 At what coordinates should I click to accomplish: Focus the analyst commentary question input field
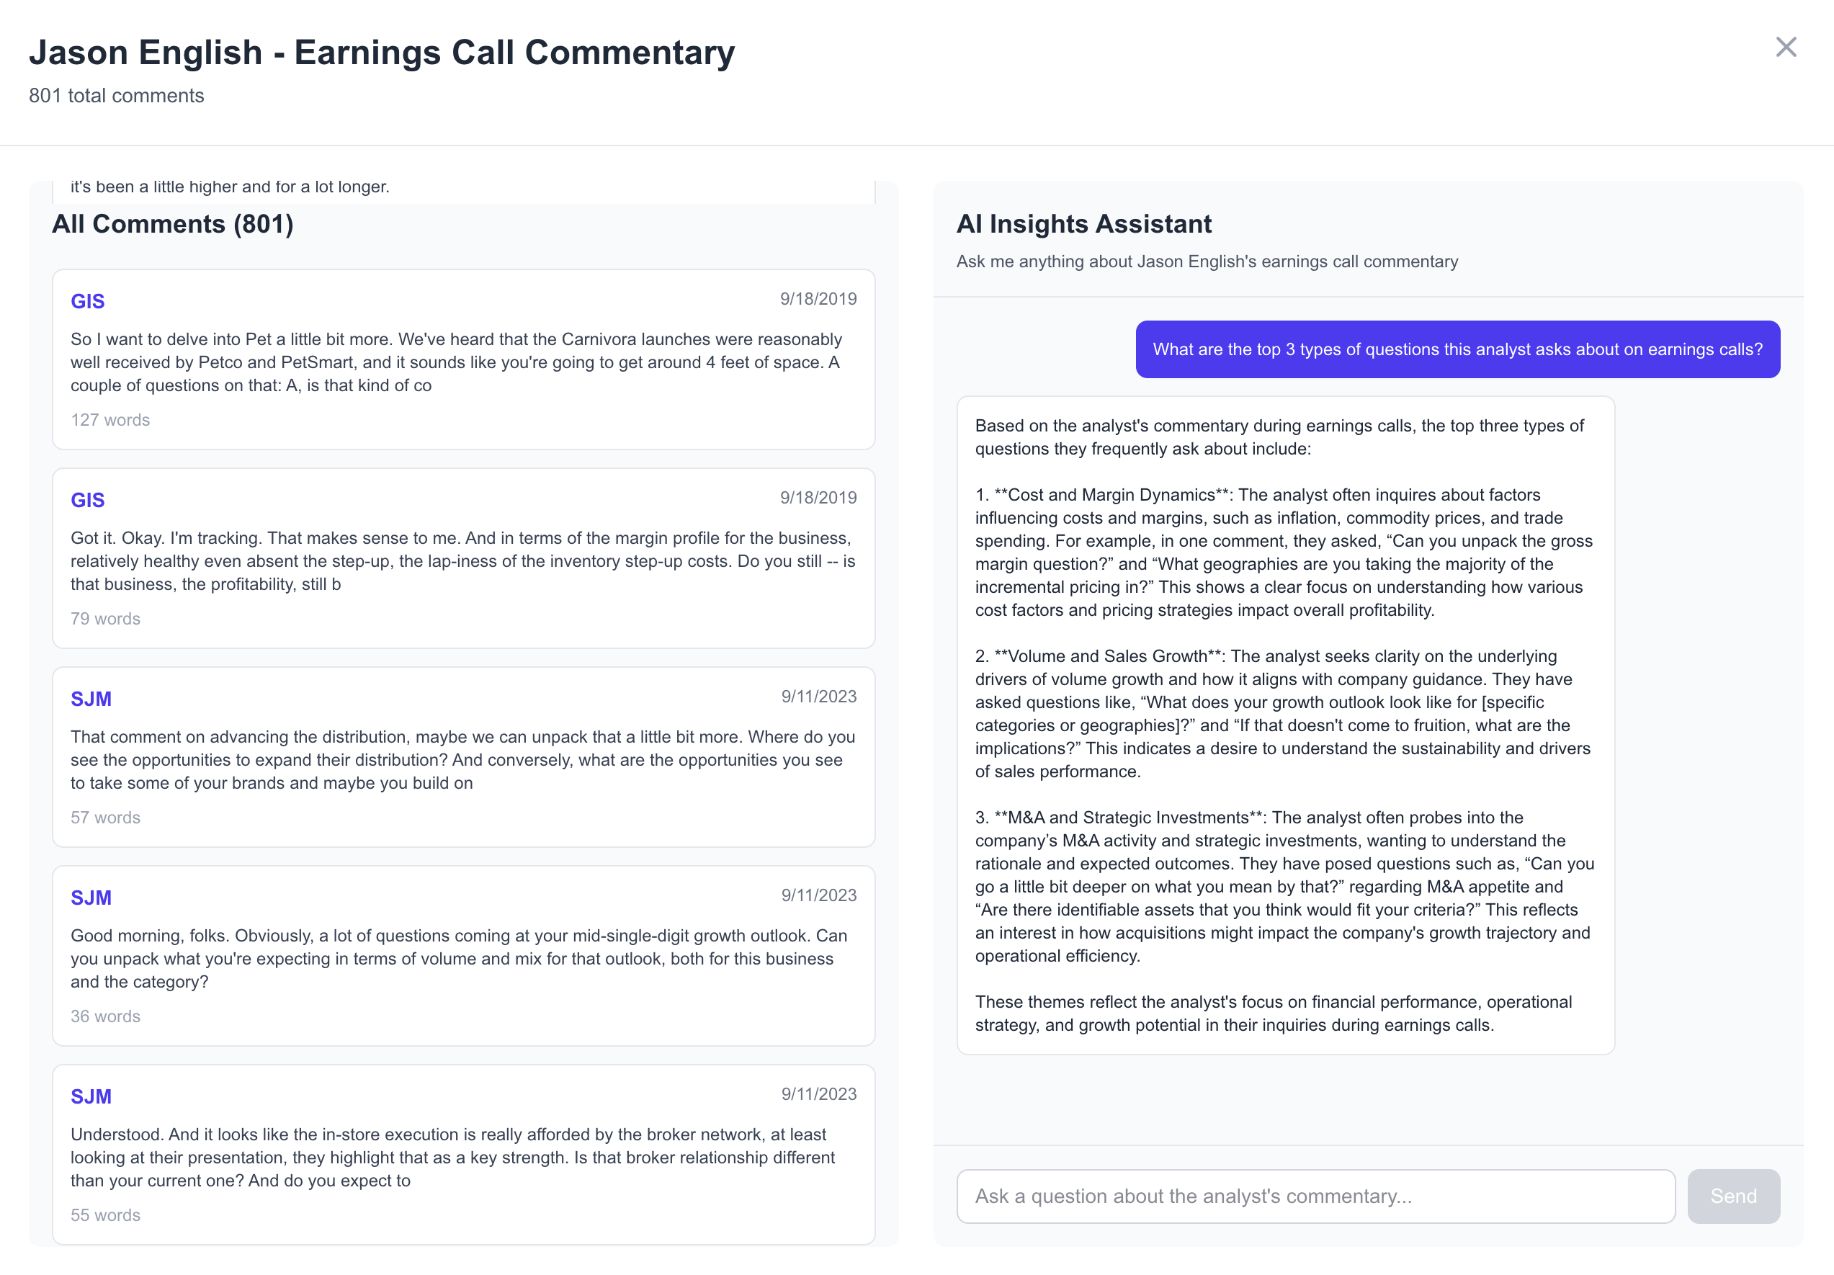click(1315, 1196)
